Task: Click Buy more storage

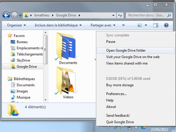Action: (x=120, y=85)
